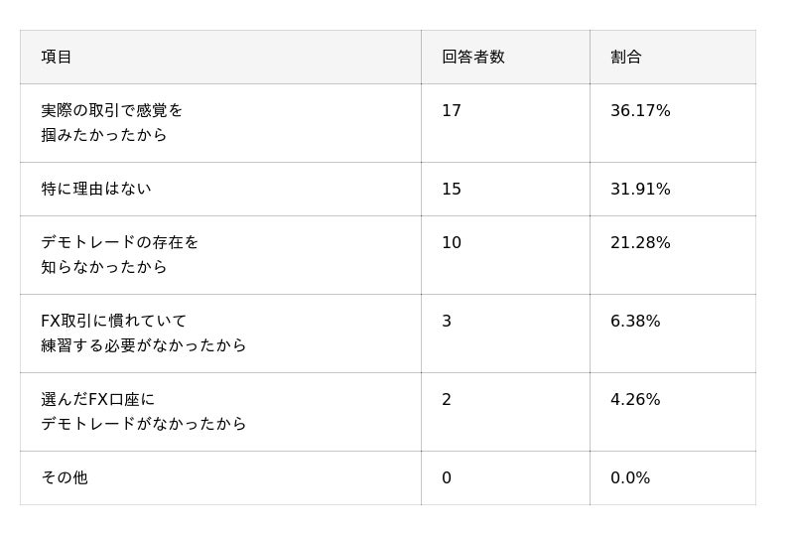Click respondent count 17
The image size is (794, 535).
[452, 111]
